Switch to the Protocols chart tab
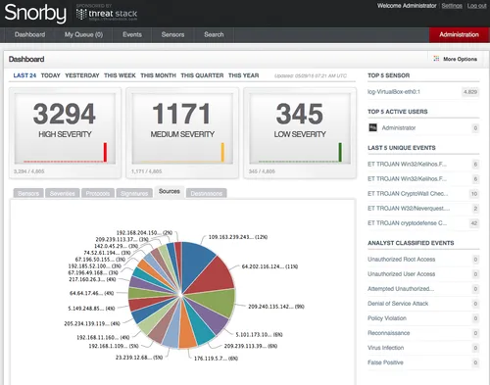The width and height of the screenshot is (490, 385). click(98, 193)
